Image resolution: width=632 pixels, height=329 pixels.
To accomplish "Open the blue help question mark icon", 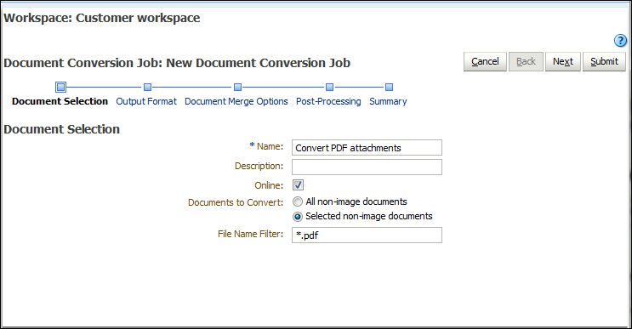I will click(620, 40).
